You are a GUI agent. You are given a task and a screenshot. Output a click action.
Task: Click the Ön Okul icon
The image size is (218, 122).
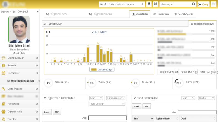click(4, 119)
